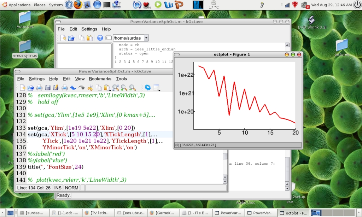Open the Bookmarks menu
Image resolution: width=362 pixels, height=217 pixels.
[100, 79]
